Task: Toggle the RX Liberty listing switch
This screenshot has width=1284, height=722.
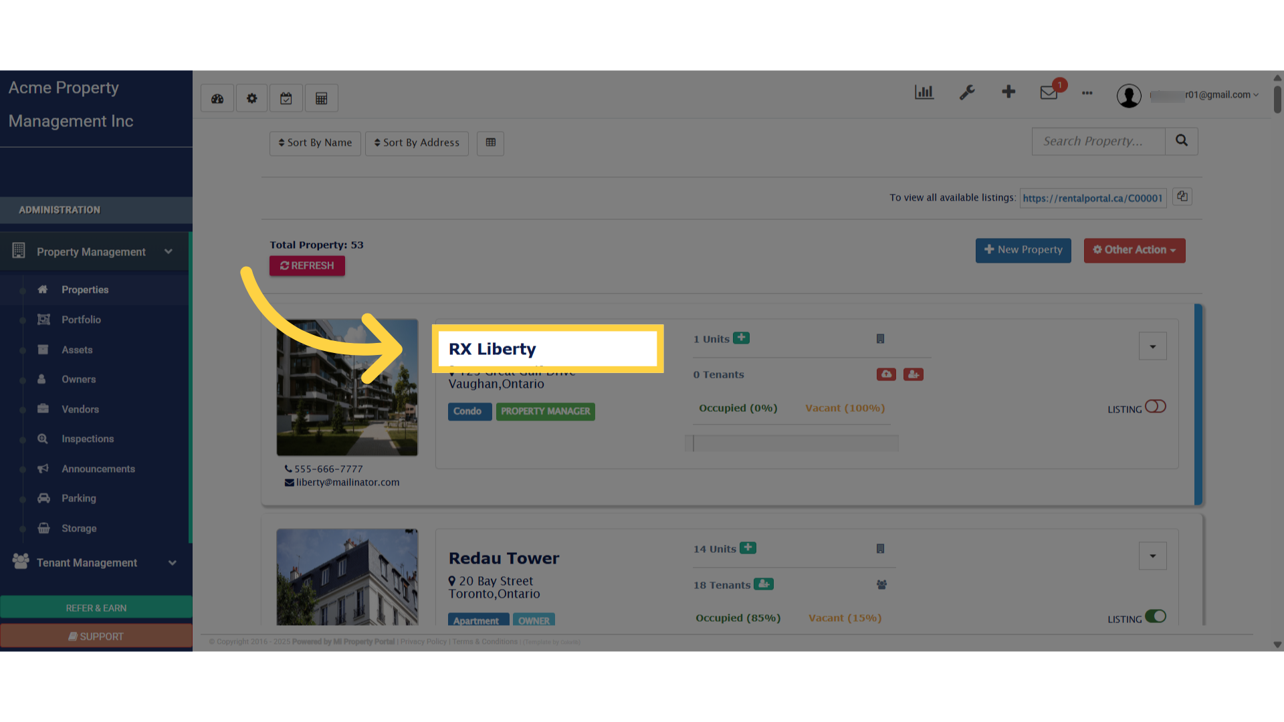Action: point(1155,406)
